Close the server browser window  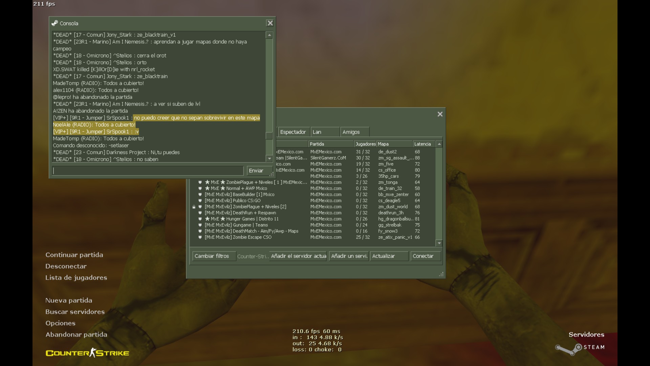tap(440, 114)
